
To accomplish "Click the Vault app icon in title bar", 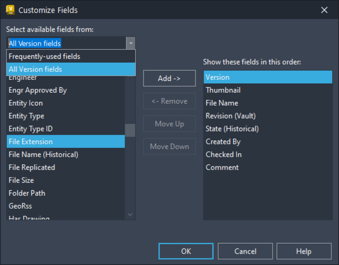I will click(x=10, y=10).
